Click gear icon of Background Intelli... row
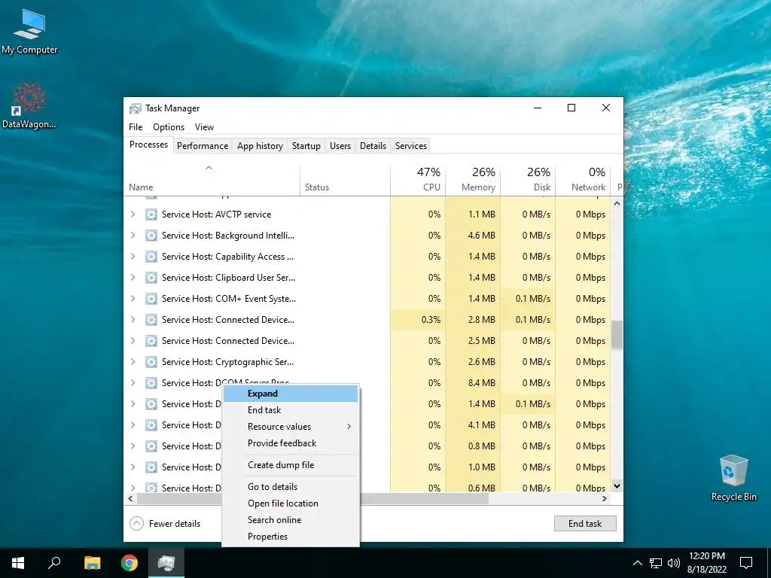This screenshot has width=771, height=578. point(151,236)
